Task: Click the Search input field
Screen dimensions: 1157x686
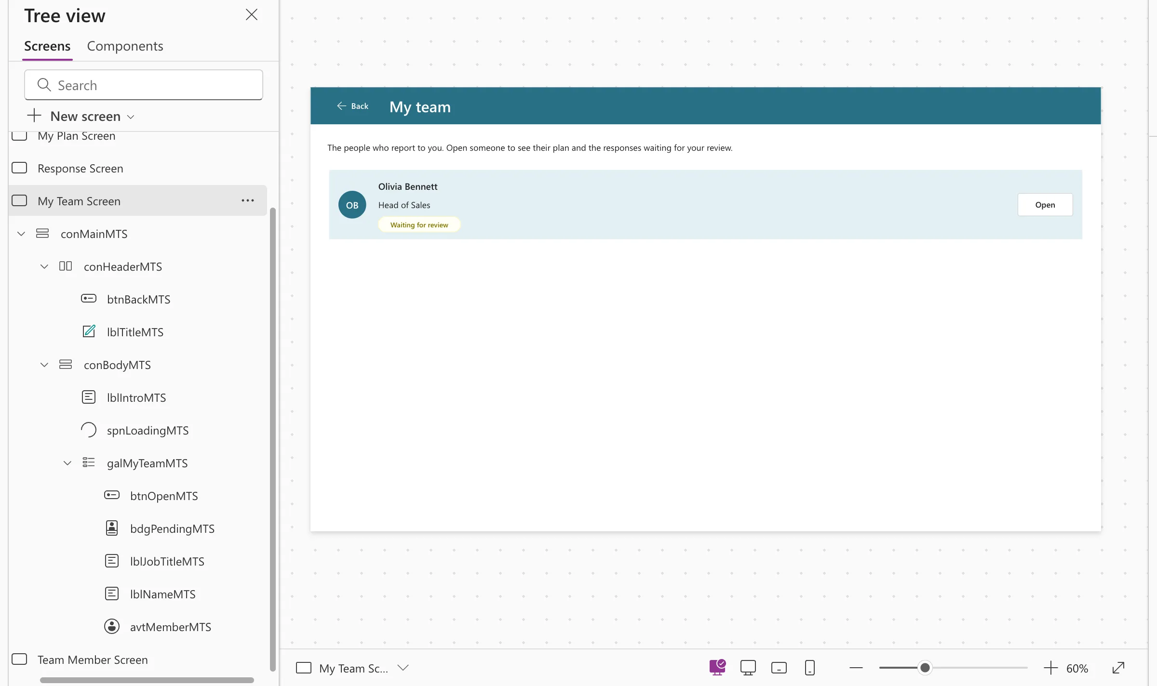Action: [x=144, y=85]
